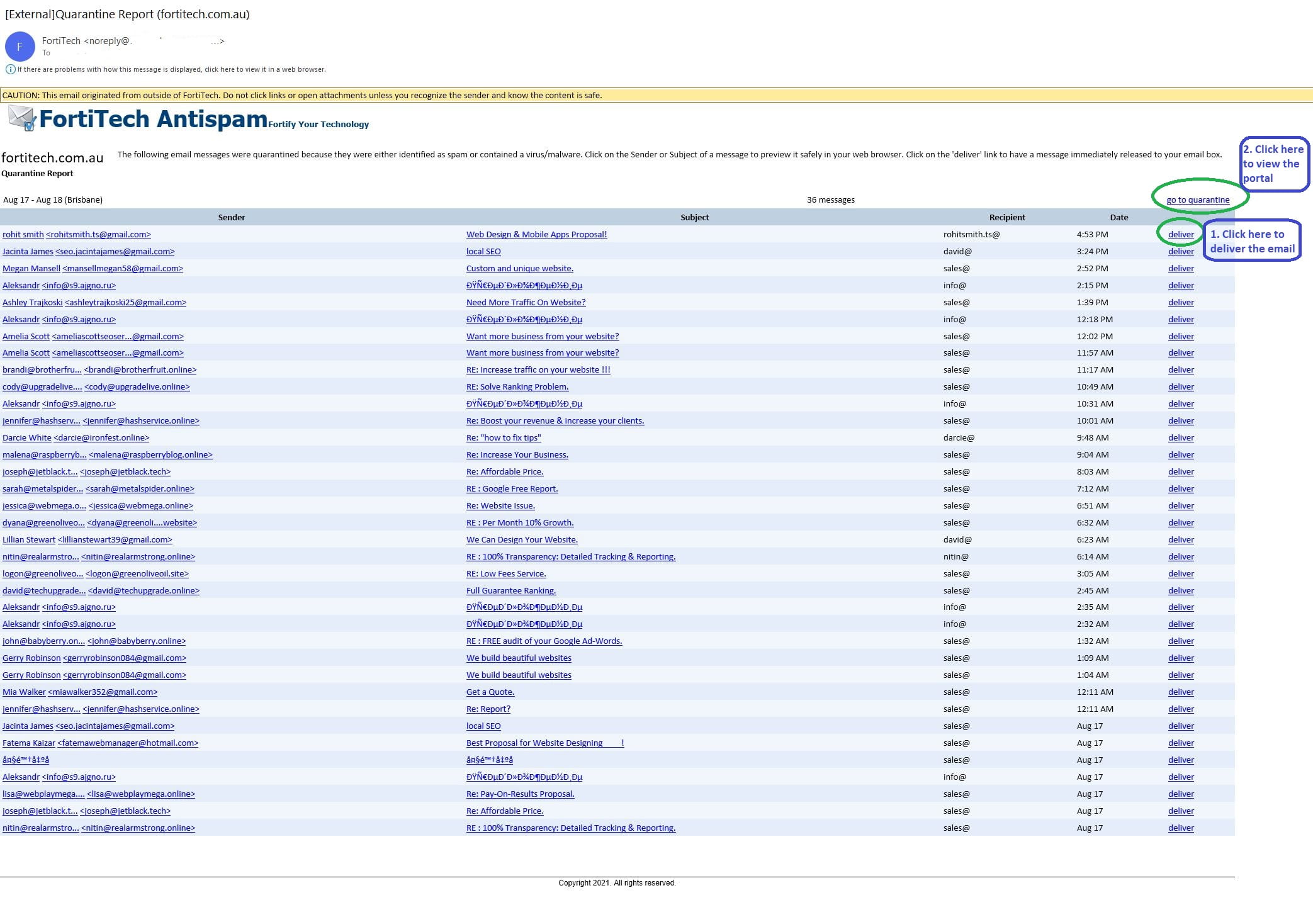Preview 'Full Guarantee Ranking.' subject
This screenshot has width=1313, height=905.
point(511,591)
